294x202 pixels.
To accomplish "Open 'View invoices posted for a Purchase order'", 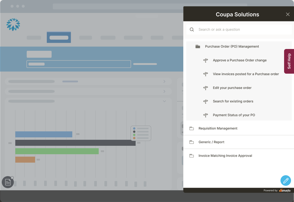I will 246,74.
